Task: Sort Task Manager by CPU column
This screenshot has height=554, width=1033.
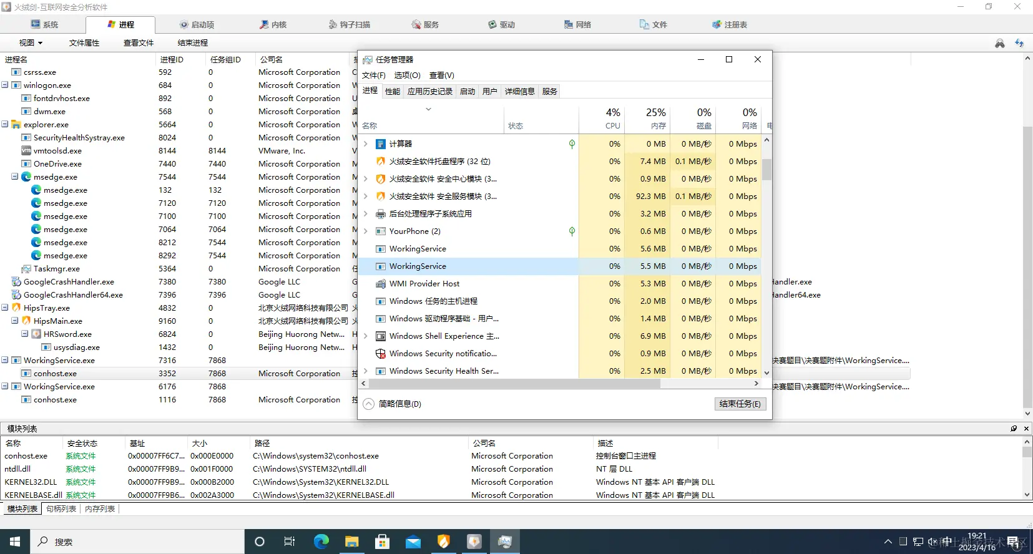Action: tap(601, 118)
